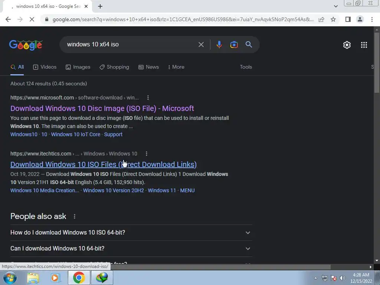Viewport: 380px width, 285px height.
Task: Open the Windows10 sitelink
Action: pyautogui.click(x=24, y=134)
